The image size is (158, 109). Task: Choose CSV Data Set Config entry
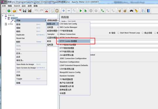coord(74,24)
